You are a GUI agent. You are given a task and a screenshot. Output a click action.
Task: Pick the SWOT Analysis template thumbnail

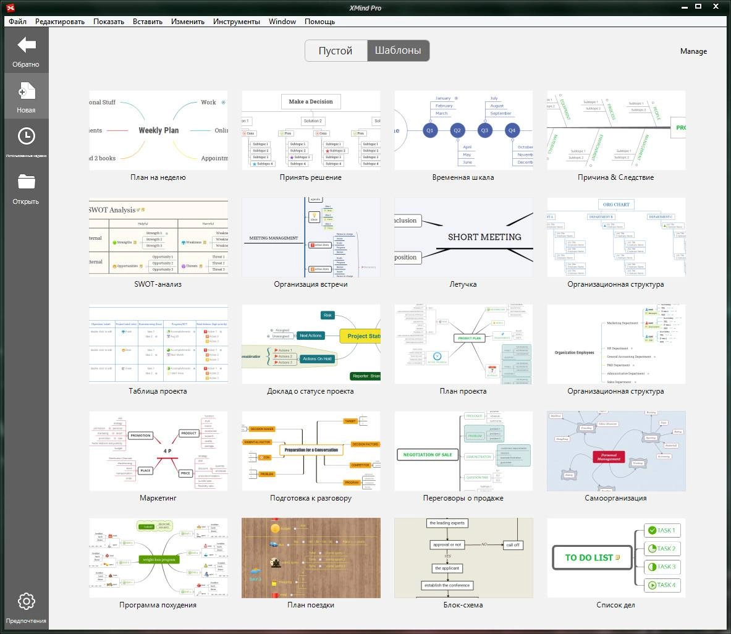pyautogui.click(x=159, y=237)
